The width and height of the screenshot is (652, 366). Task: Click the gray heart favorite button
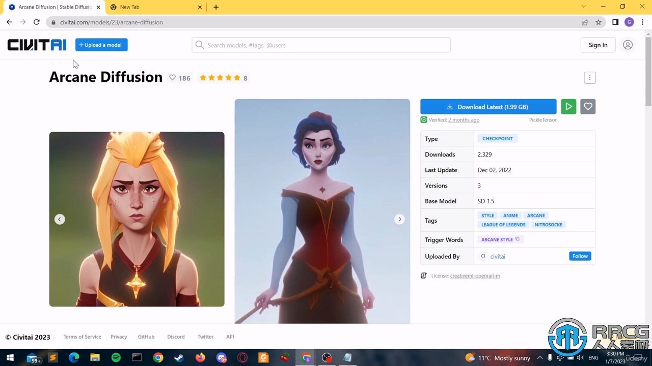click(588, 107)
